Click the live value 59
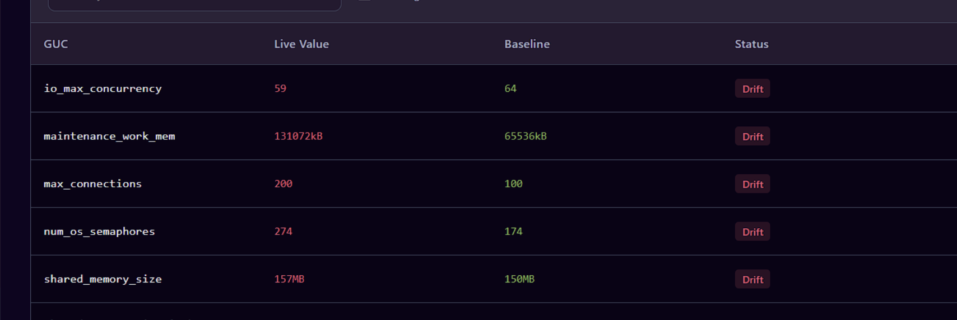The image size is (957, 320). (x=280, y=88)
